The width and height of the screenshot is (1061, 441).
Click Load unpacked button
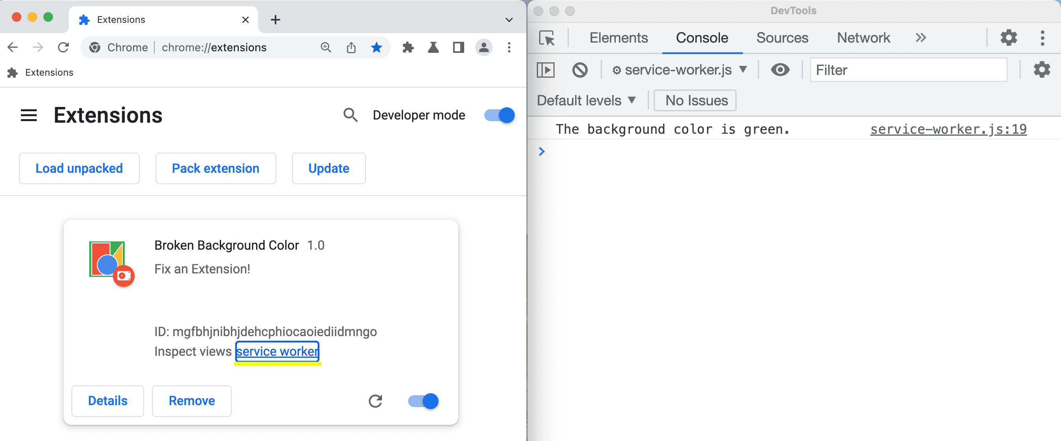(79, 168)
